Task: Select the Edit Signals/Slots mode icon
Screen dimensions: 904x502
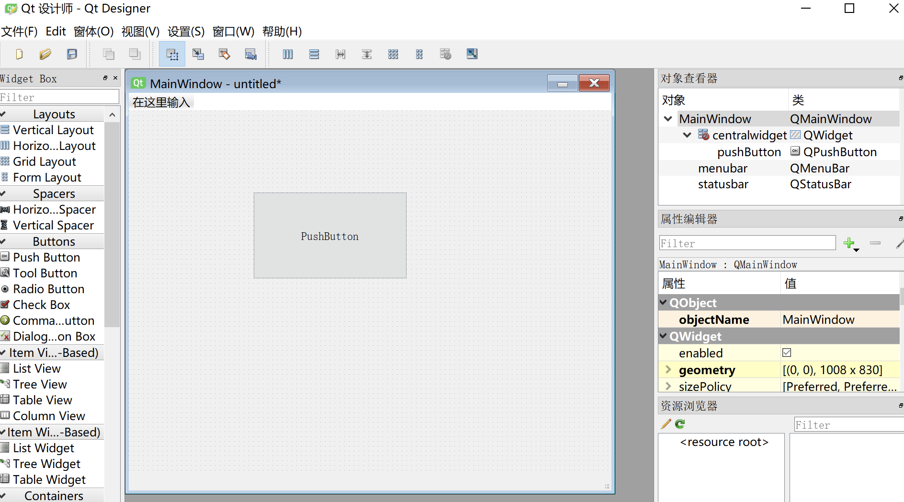Action: pos(198,54)
